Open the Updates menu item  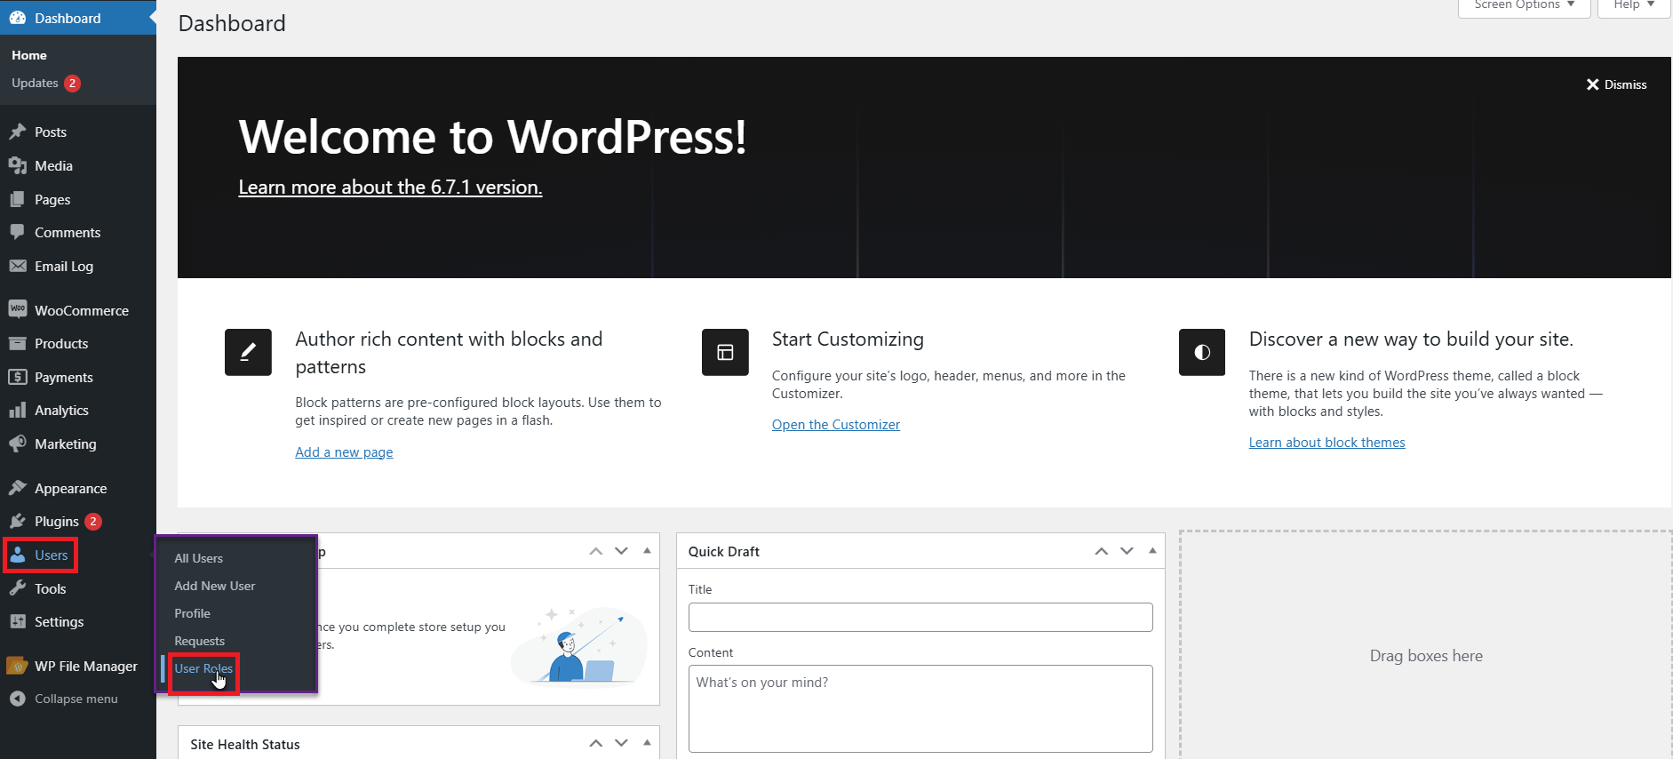(35, 83)
